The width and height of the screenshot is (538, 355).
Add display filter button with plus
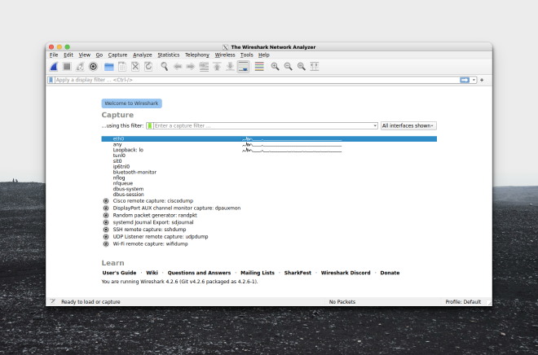[482, 80]
